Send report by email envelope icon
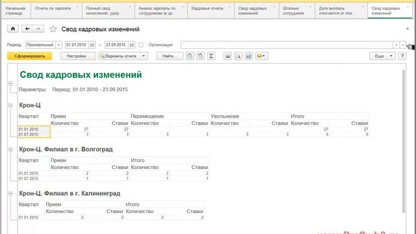The width and height of the screenshot is (416, 234). (261, 56)
